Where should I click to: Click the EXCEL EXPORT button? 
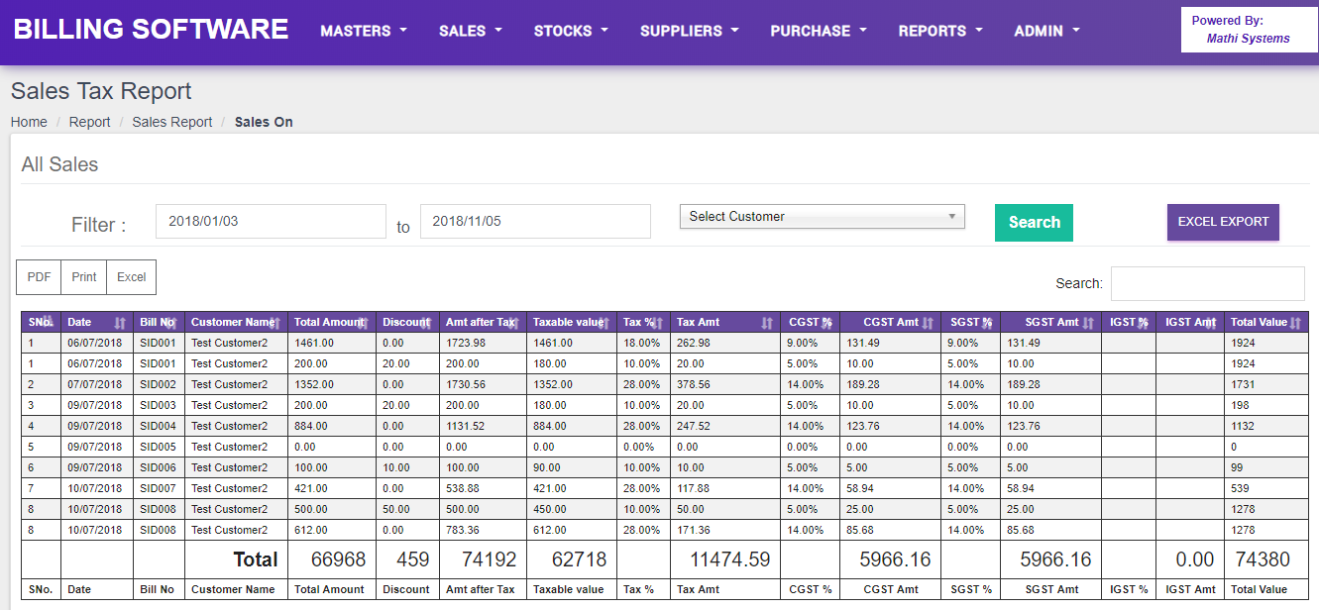pyautogui.click(x=1223, y=222)
